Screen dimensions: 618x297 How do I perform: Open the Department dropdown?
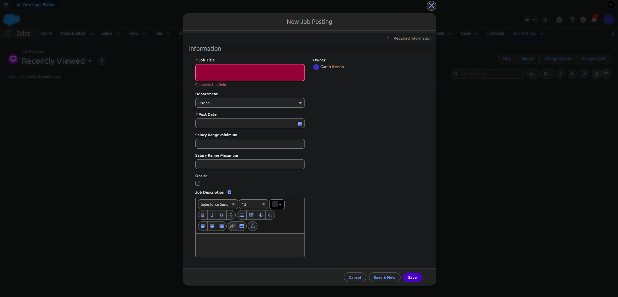[x=250, y=103]
